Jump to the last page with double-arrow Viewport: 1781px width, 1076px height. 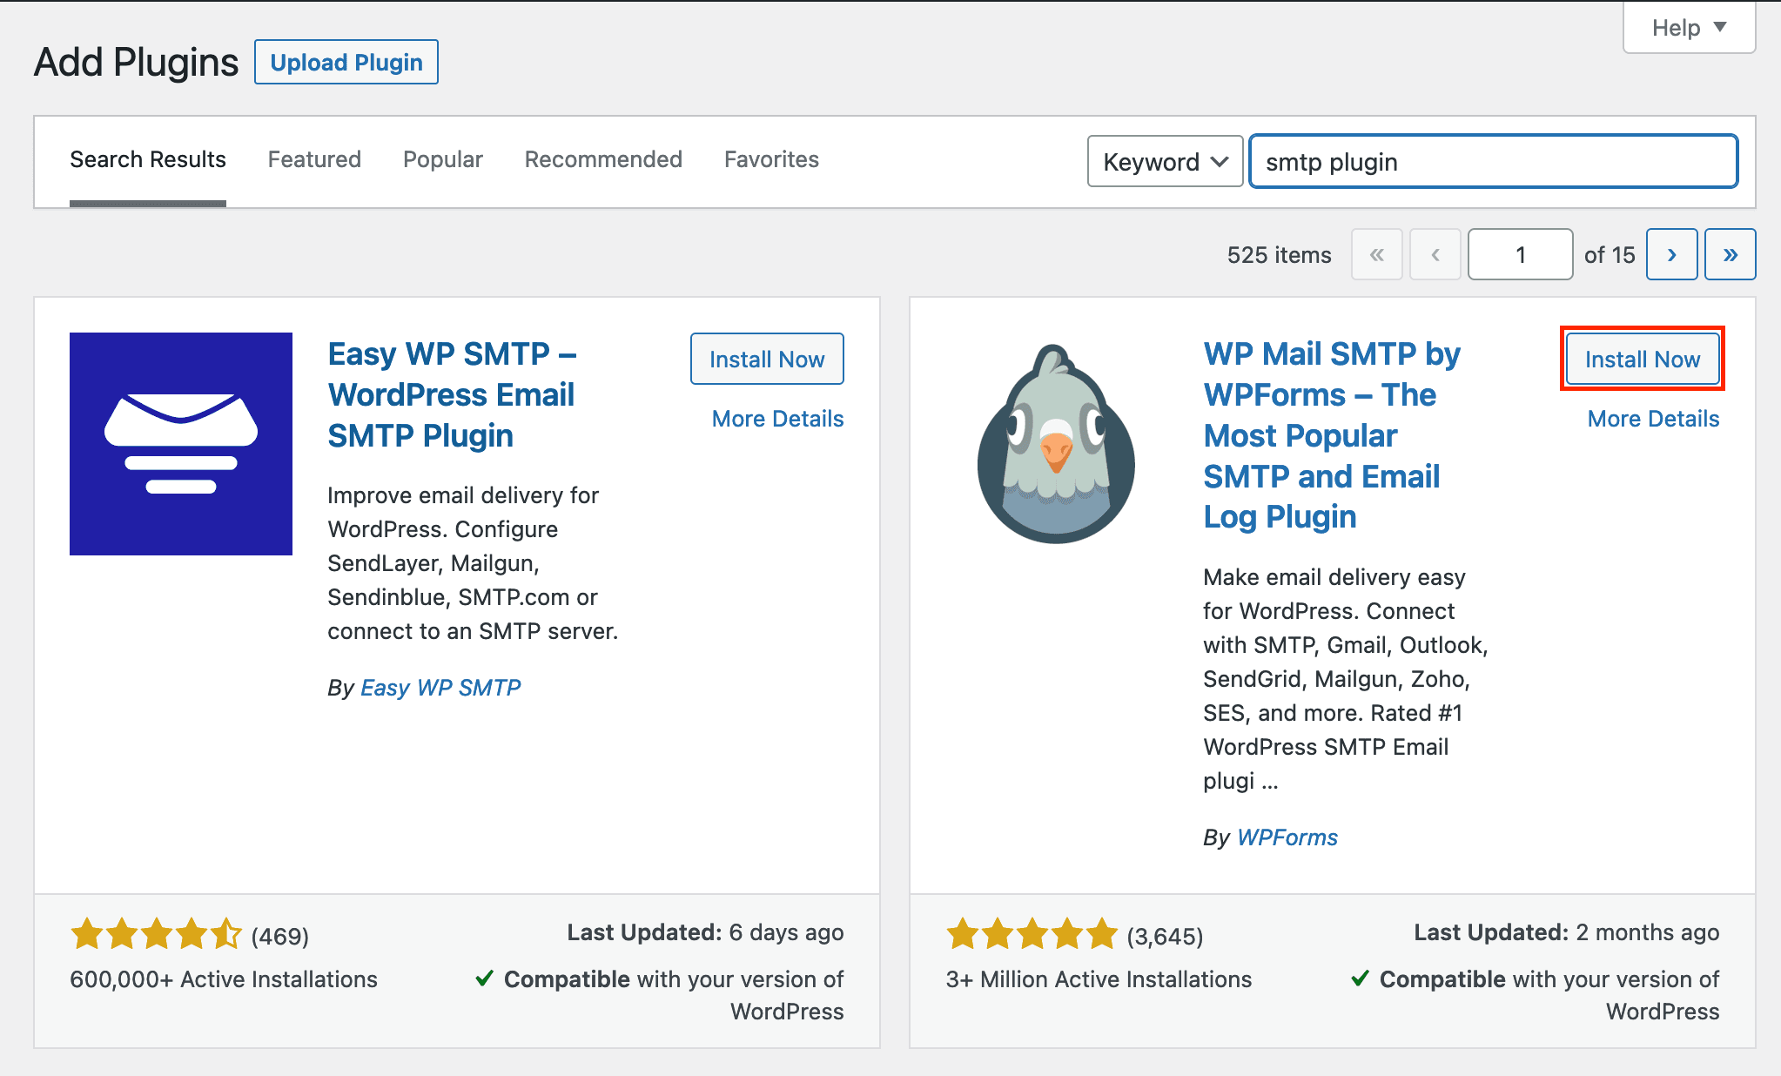[1730, 254]
